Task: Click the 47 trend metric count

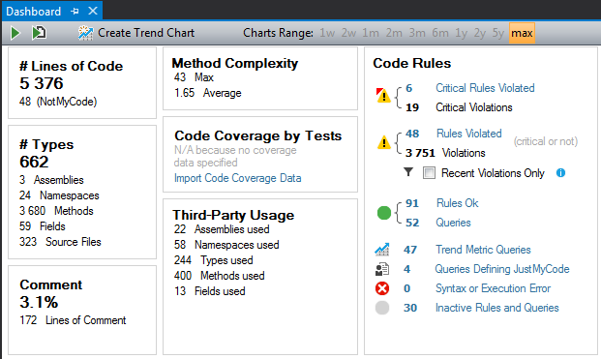Action: [x=410, y=250]
